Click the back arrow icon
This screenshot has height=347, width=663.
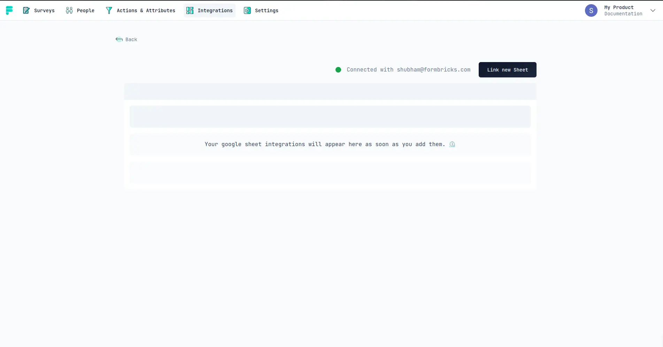(x=119, y=39)
